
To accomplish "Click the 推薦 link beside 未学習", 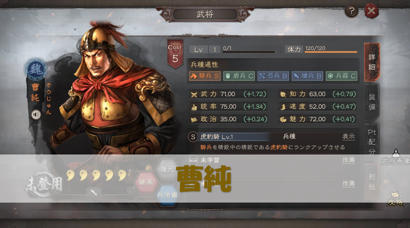I will point(349,160).
